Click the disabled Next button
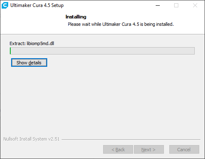 tap(149, 150)
